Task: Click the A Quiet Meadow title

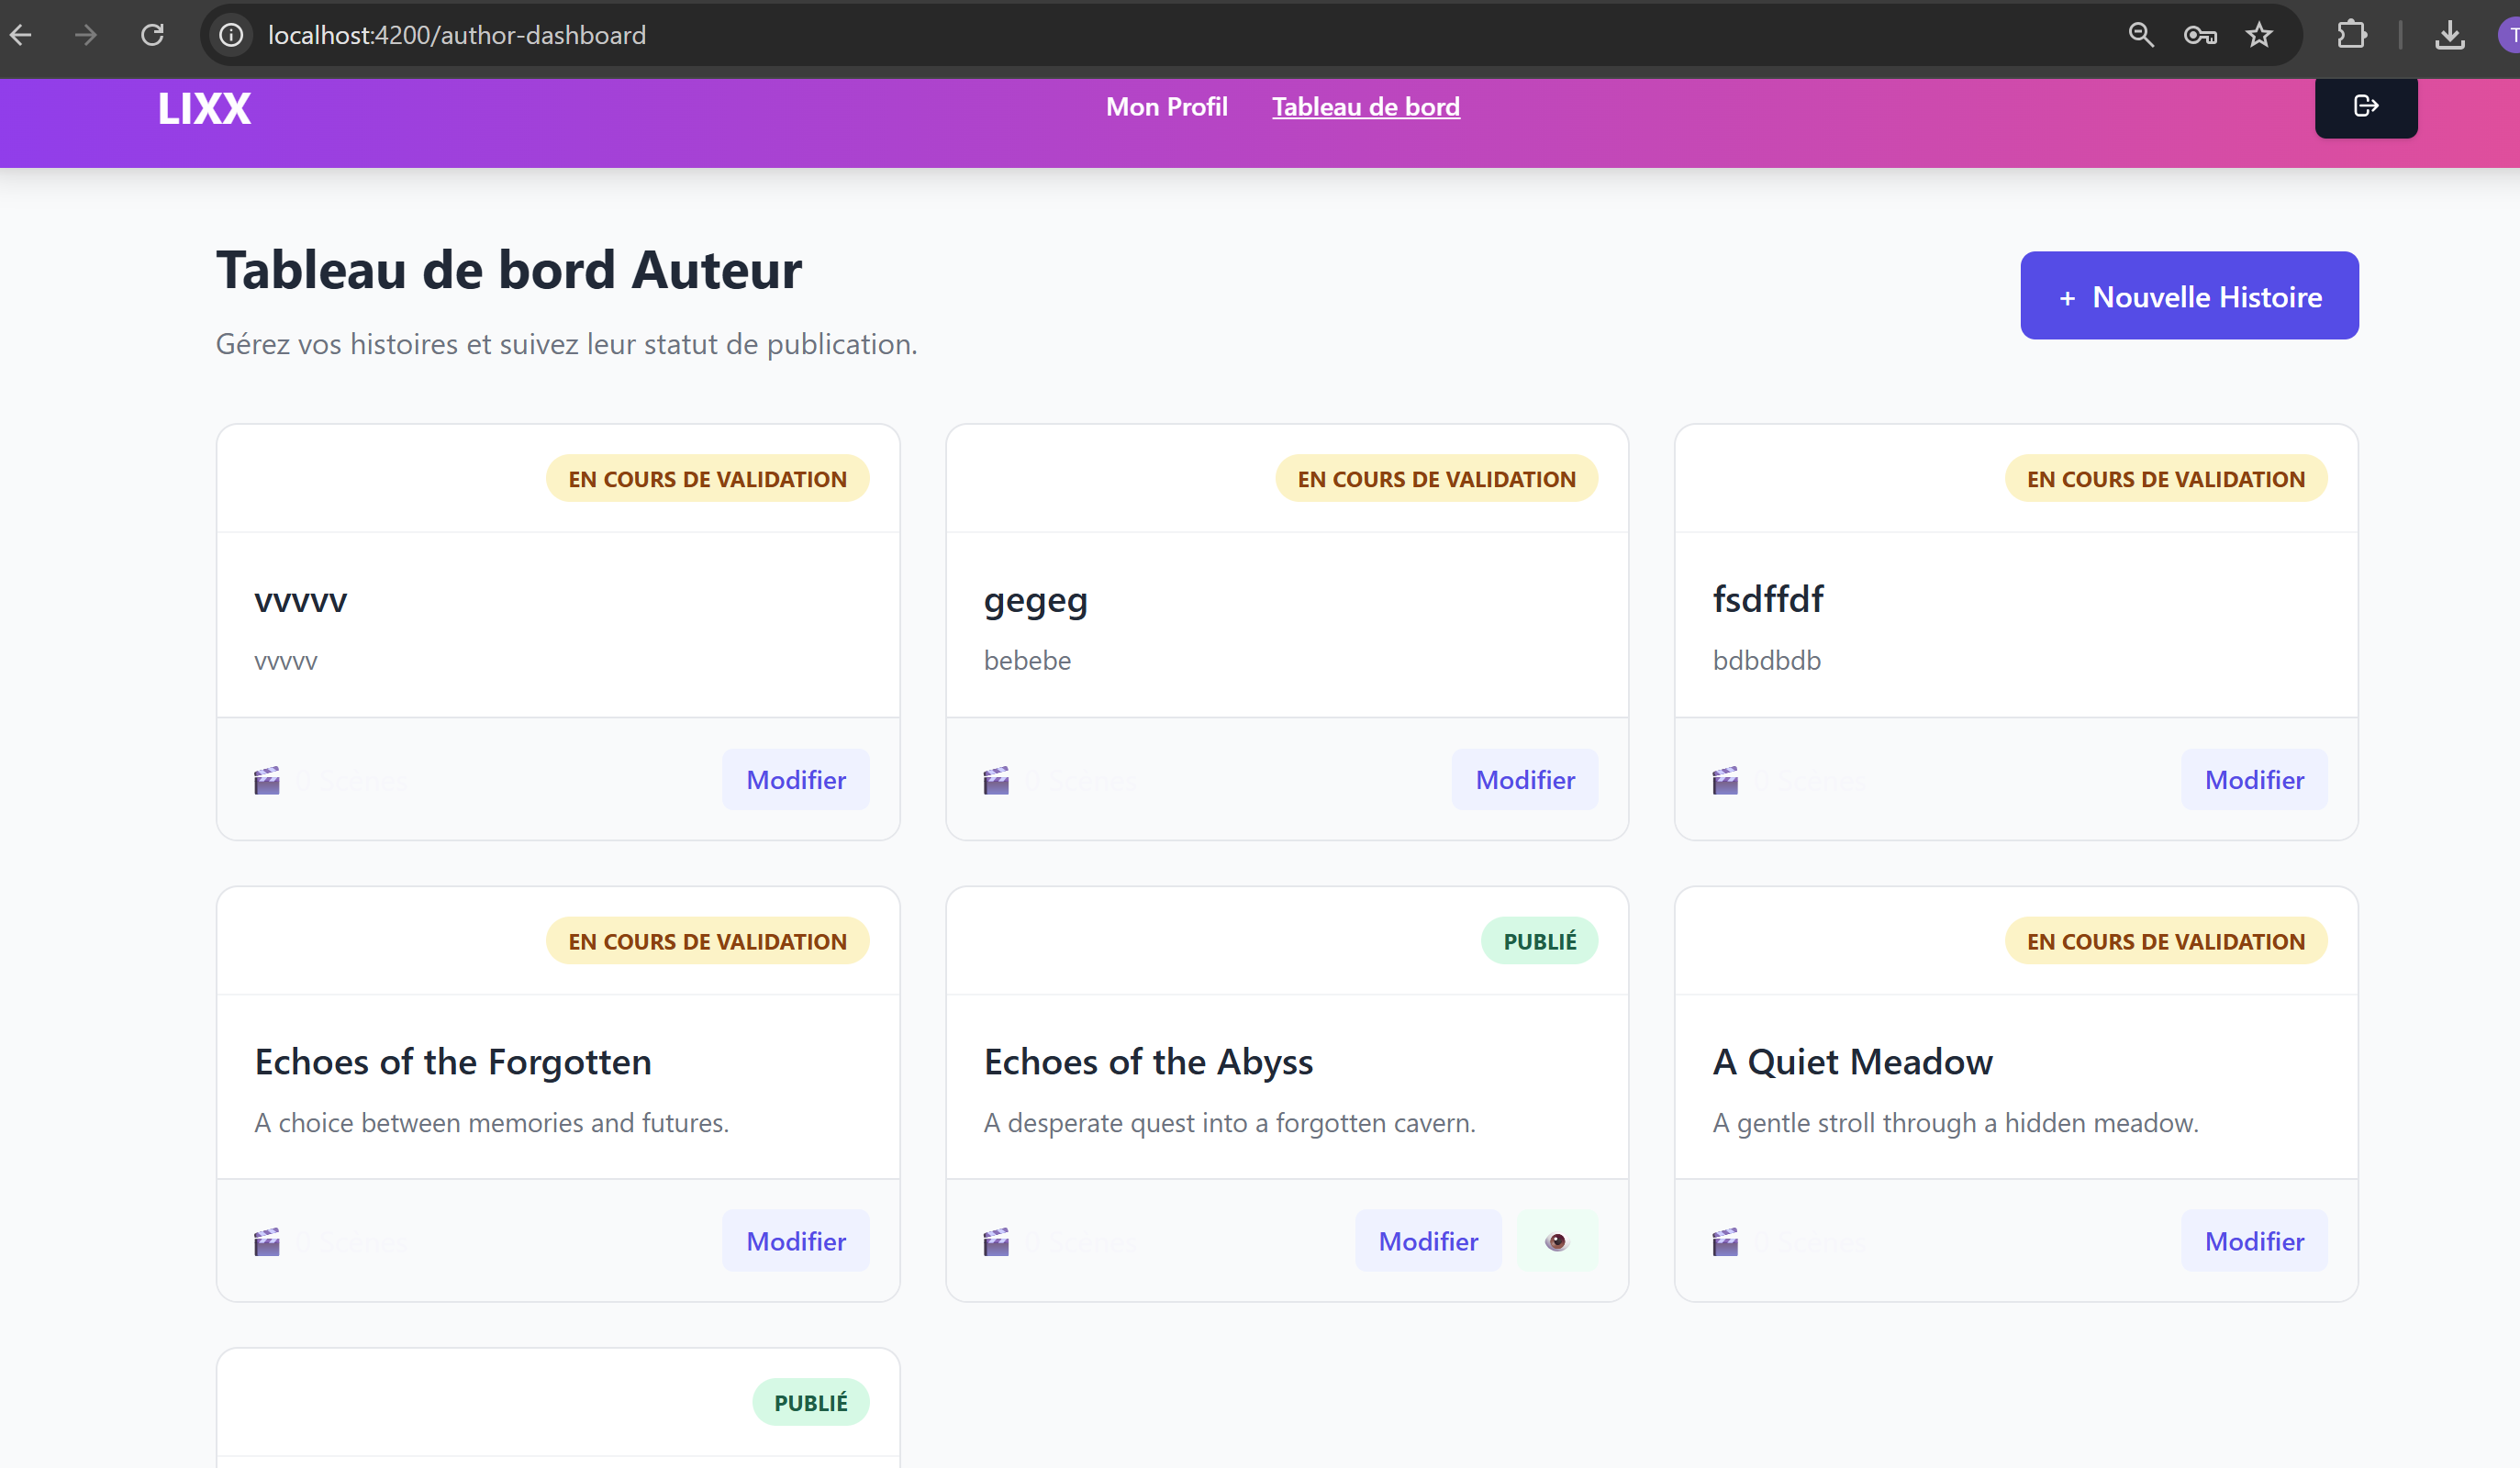Action: click(x=1852, y=1062)
